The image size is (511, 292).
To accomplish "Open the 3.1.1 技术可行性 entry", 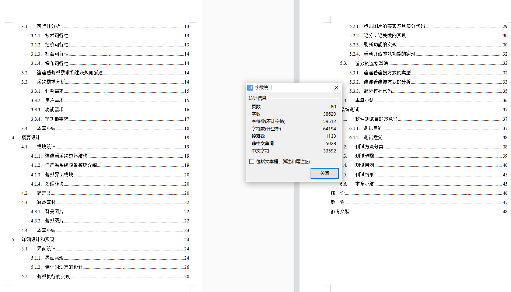I will tap(57, 35).
